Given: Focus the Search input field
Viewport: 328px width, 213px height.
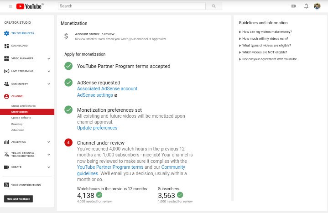Looking at the screenshot, I should [132, 6].
